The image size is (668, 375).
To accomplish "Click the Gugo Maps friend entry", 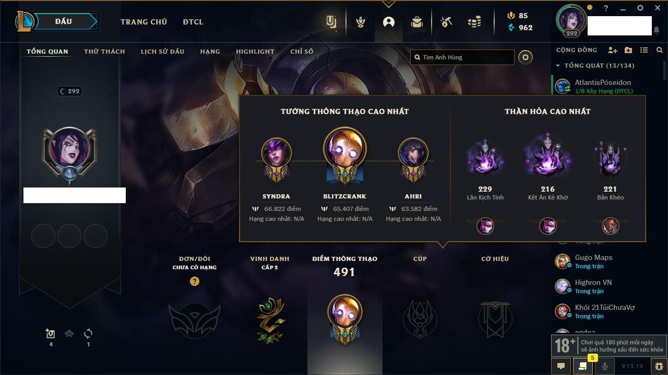I will (608, 261).
